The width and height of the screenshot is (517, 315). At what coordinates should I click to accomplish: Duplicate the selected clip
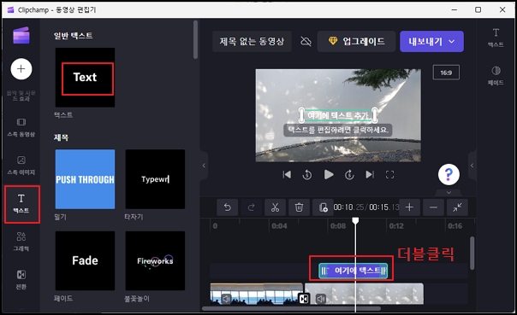pyautogui.click(x=323, y=207)
